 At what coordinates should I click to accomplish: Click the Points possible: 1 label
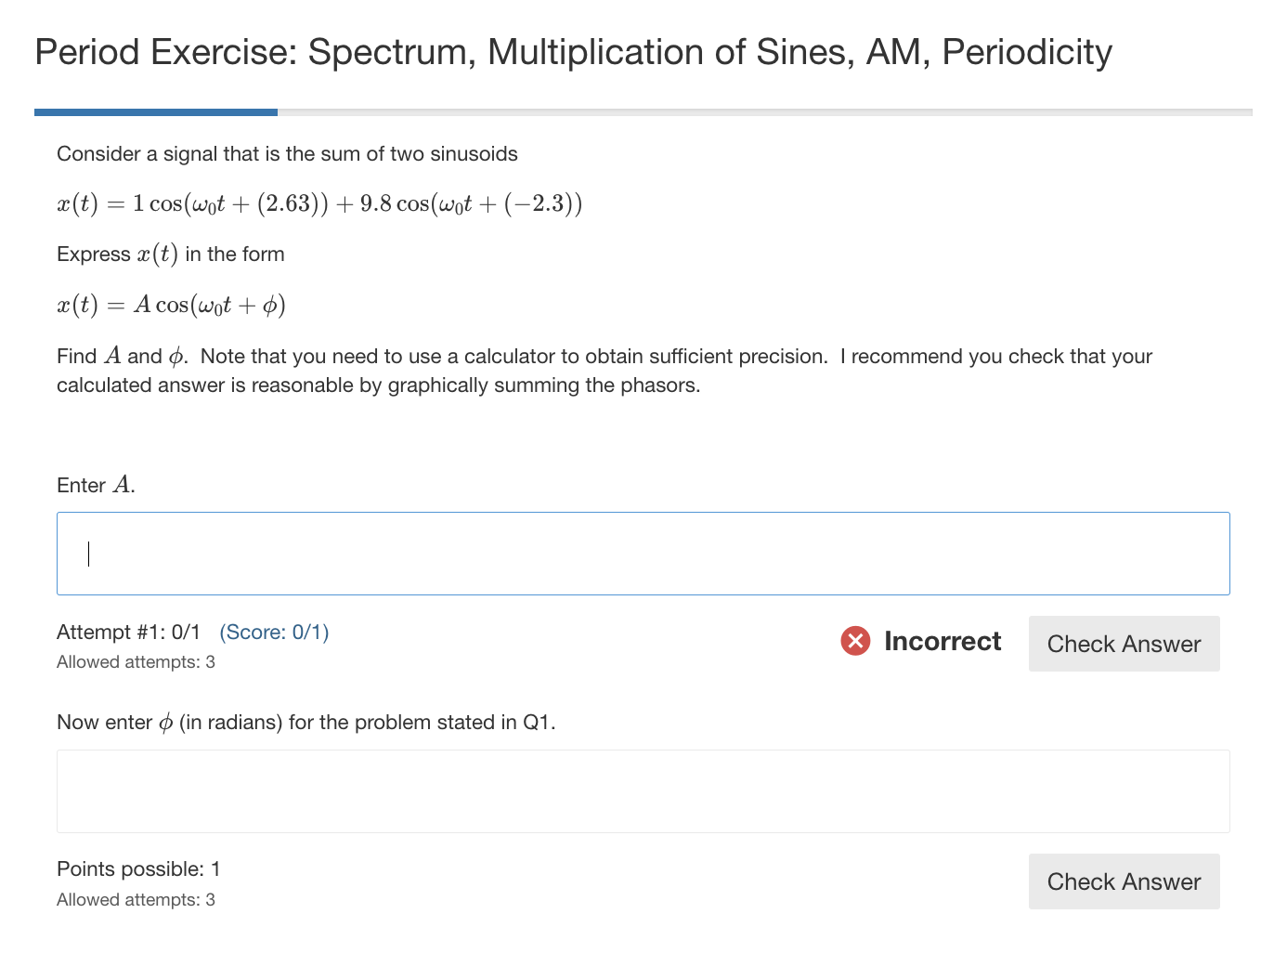(137, 868)
